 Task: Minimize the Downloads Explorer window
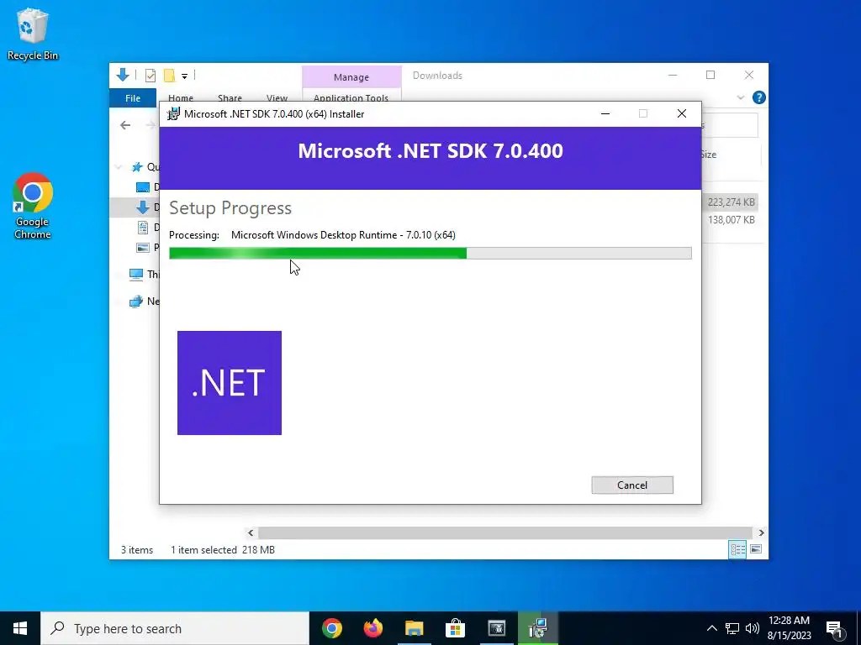[673, 75]
